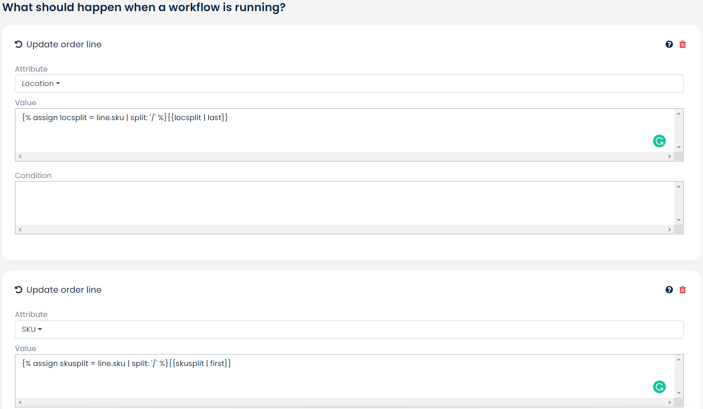The height and width of the screenshot is (409, 703).
Task: Open the SKU attribute dropdown
Action: tap(32, 329)
